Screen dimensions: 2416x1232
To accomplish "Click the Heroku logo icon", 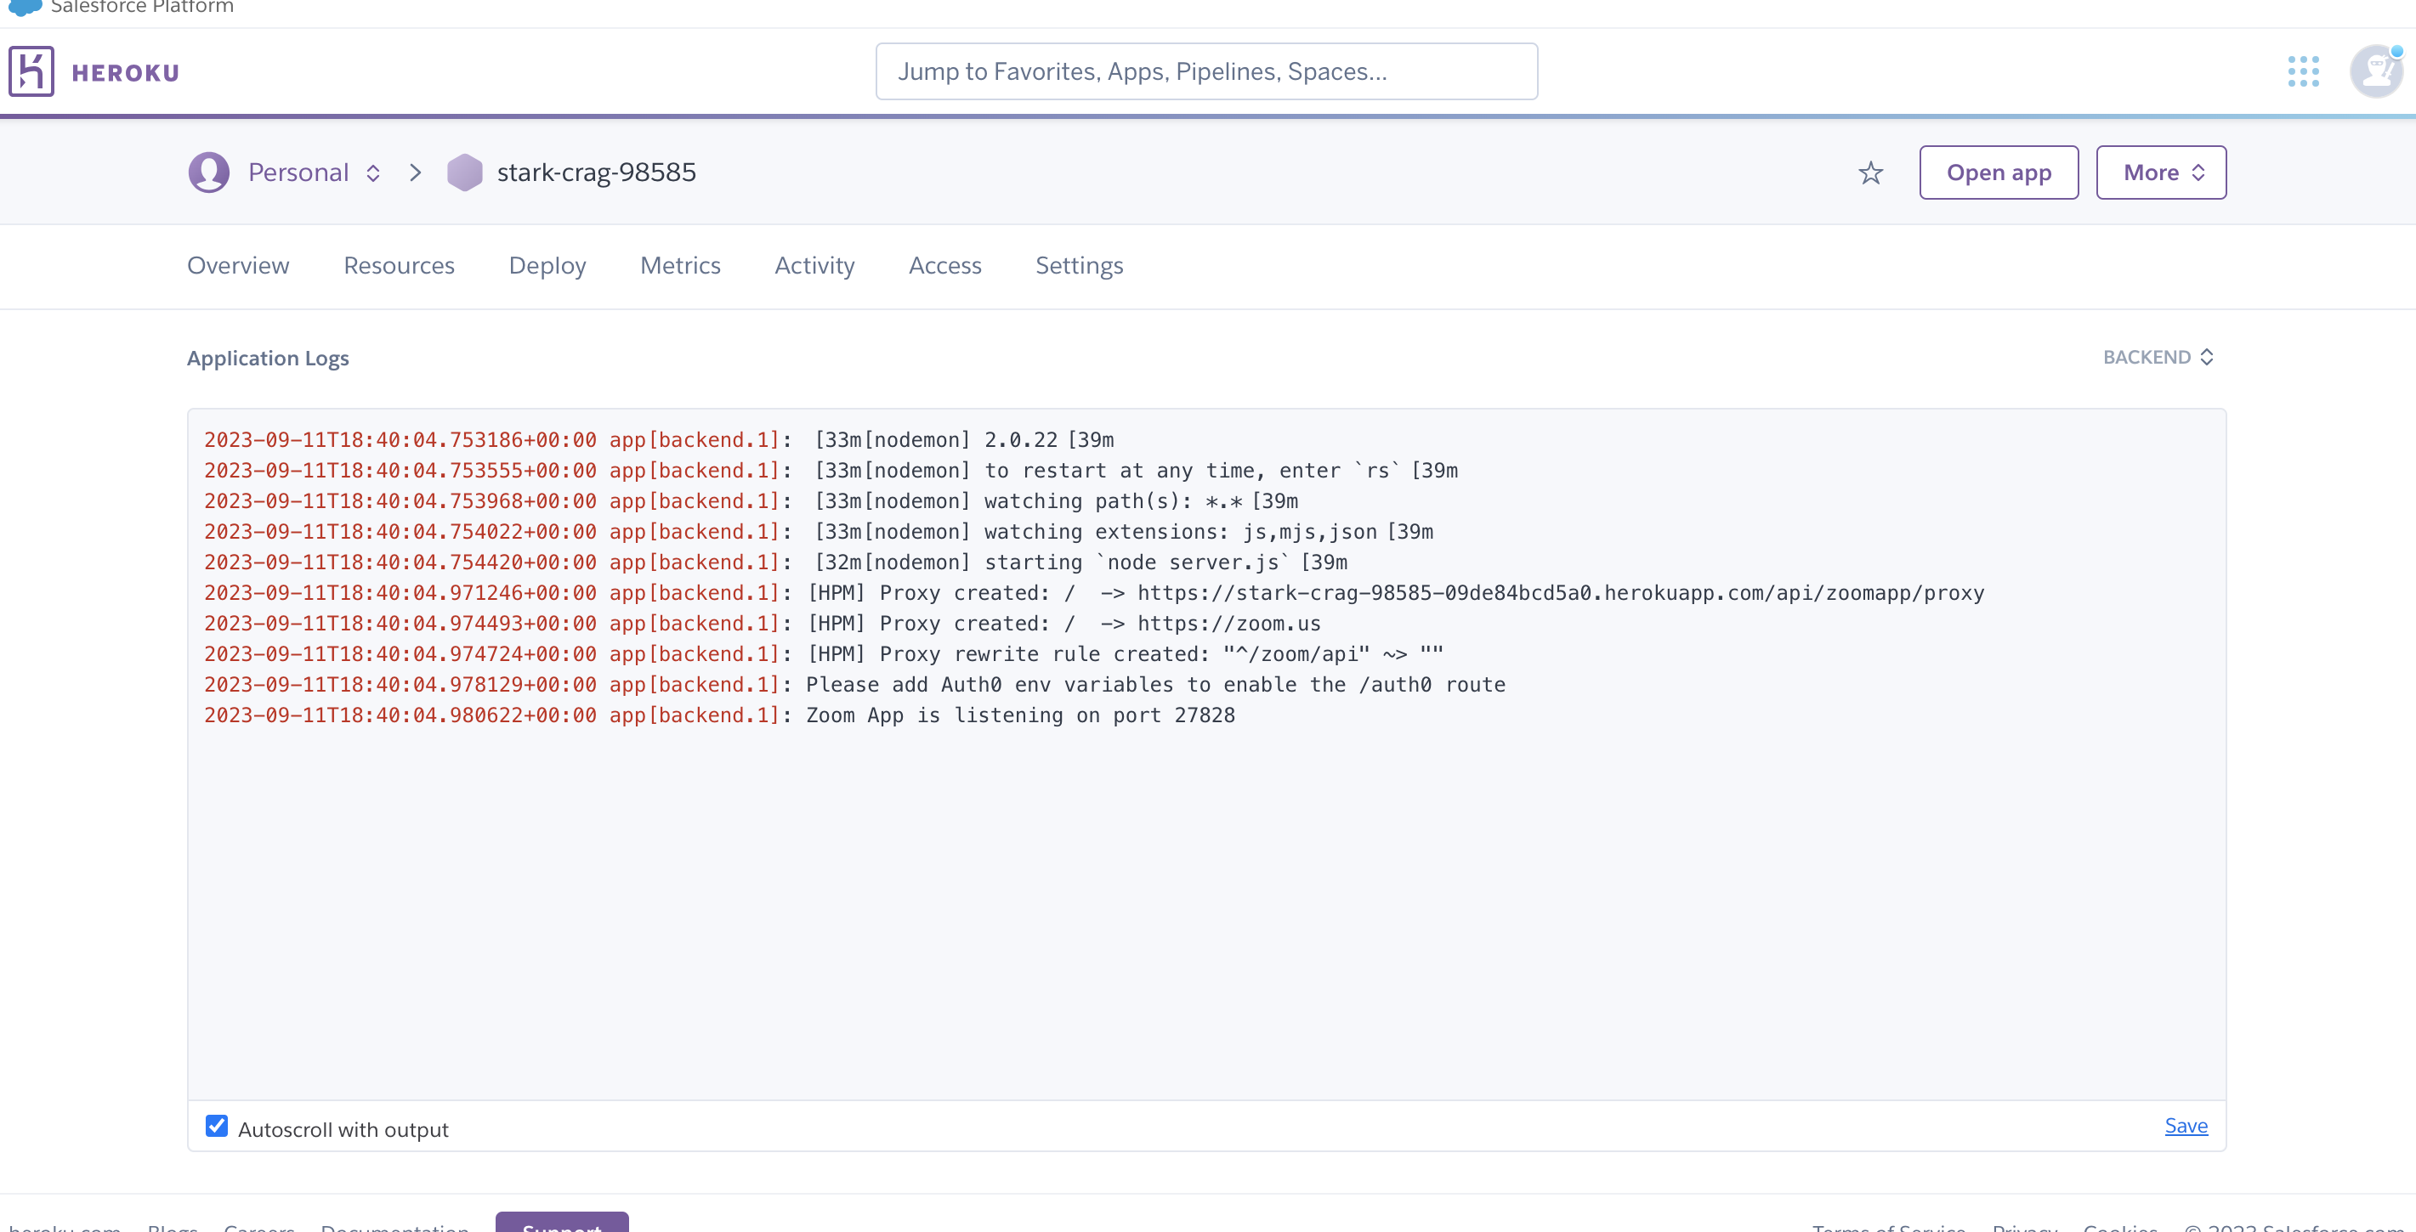I will click(31, 71).
